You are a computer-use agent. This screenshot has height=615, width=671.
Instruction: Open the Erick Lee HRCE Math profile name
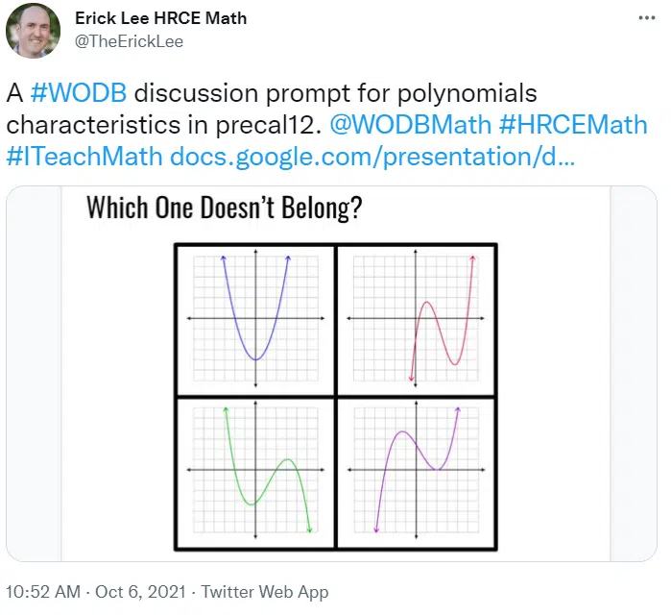point(161,18)
